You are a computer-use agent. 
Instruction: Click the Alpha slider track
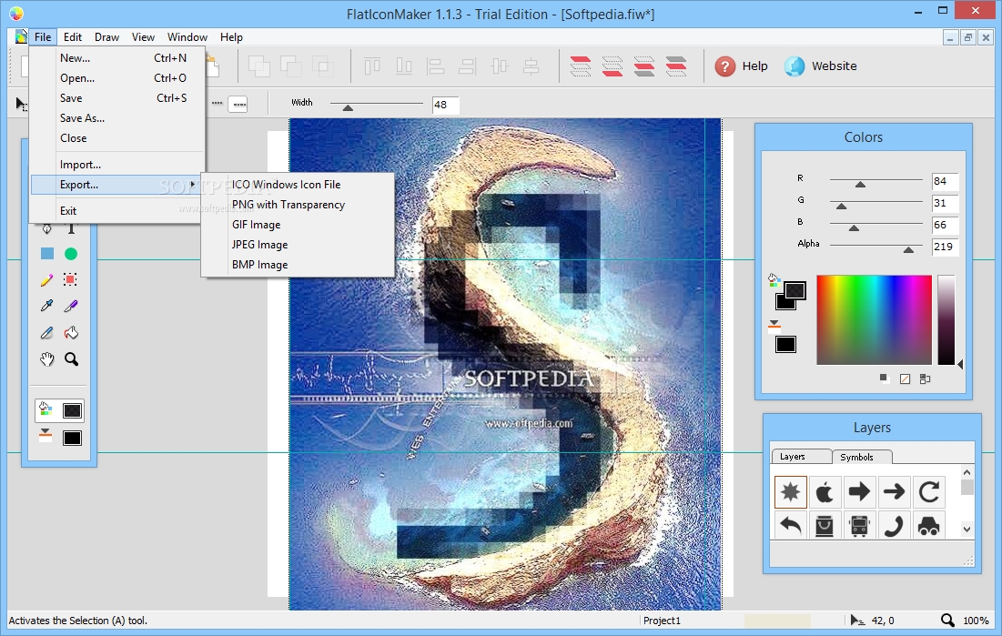click(875, 247)
